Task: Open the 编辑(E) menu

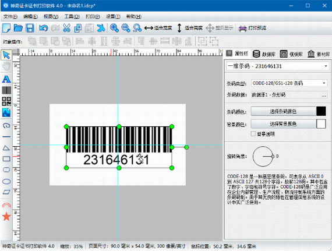Action: click(x=30, y=16)
